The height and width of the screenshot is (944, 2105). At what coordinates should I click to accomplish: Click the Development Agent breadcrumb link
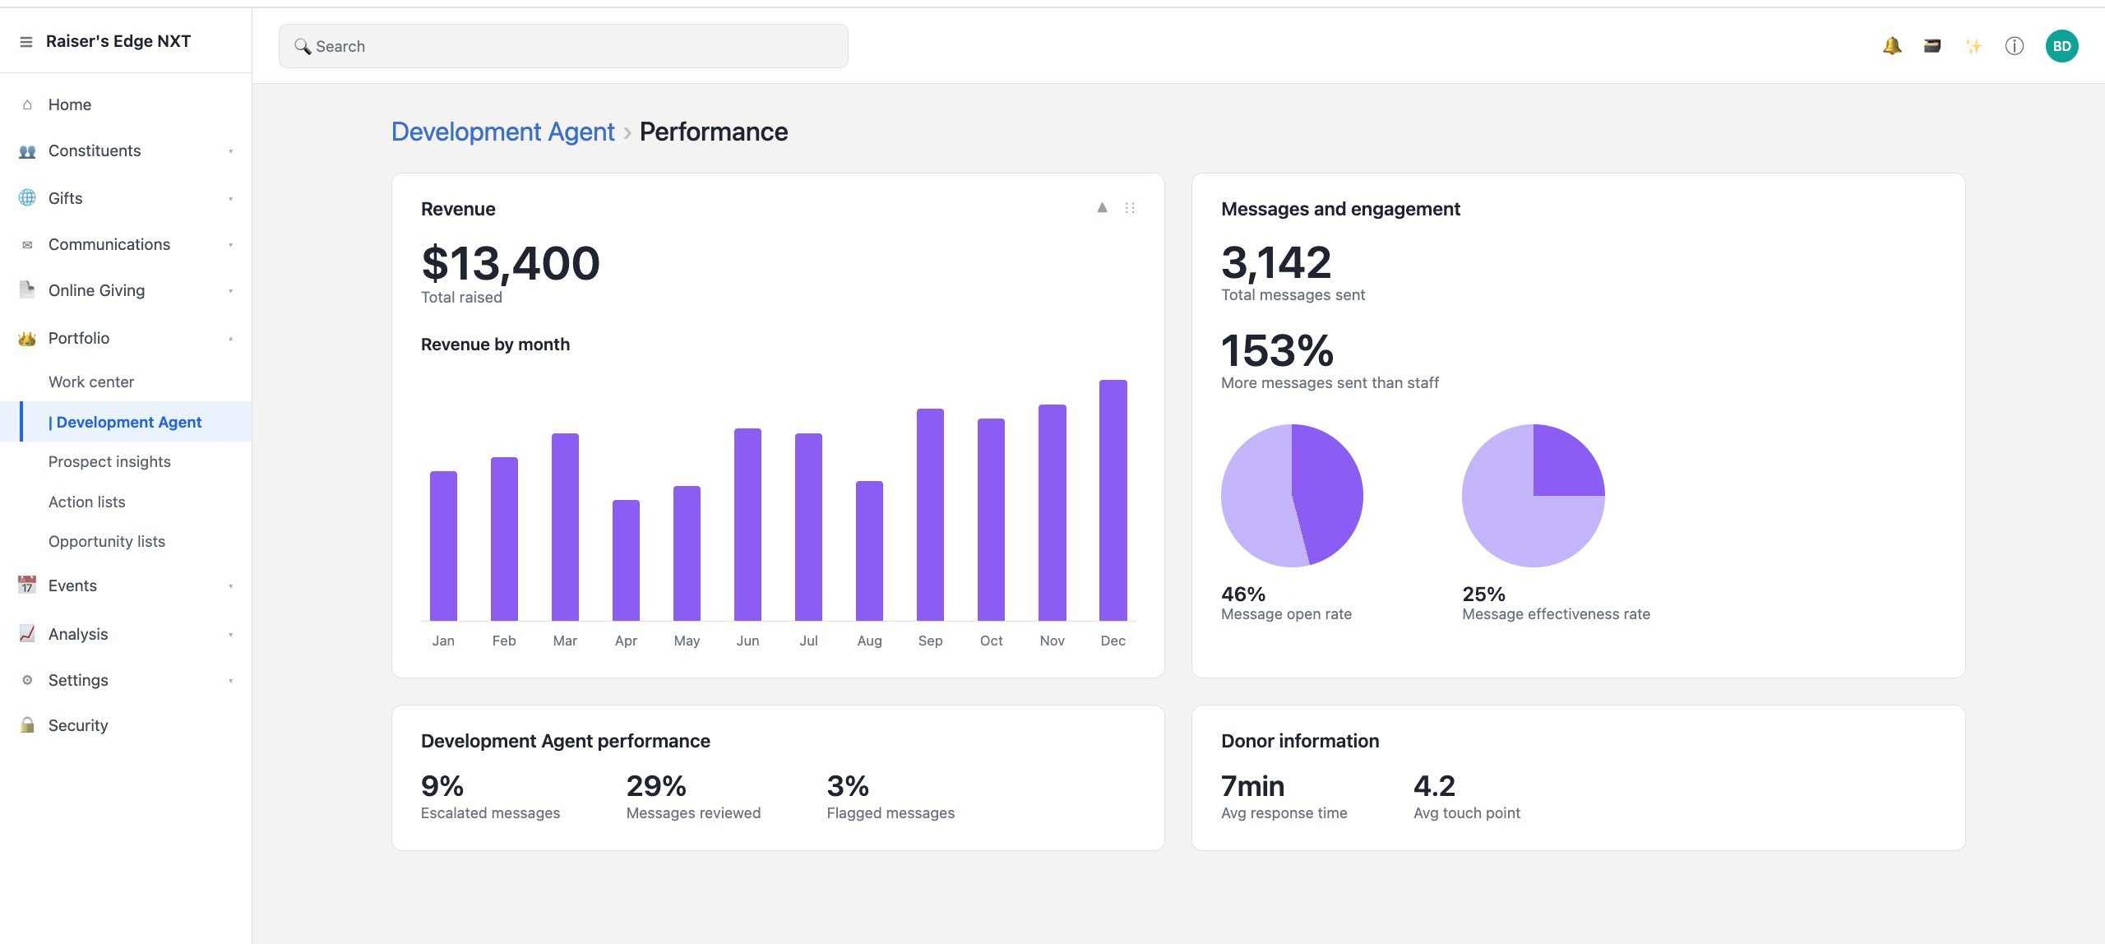[x=502, y=132]
